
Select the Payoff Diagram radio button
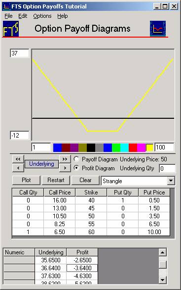point(76,159)
